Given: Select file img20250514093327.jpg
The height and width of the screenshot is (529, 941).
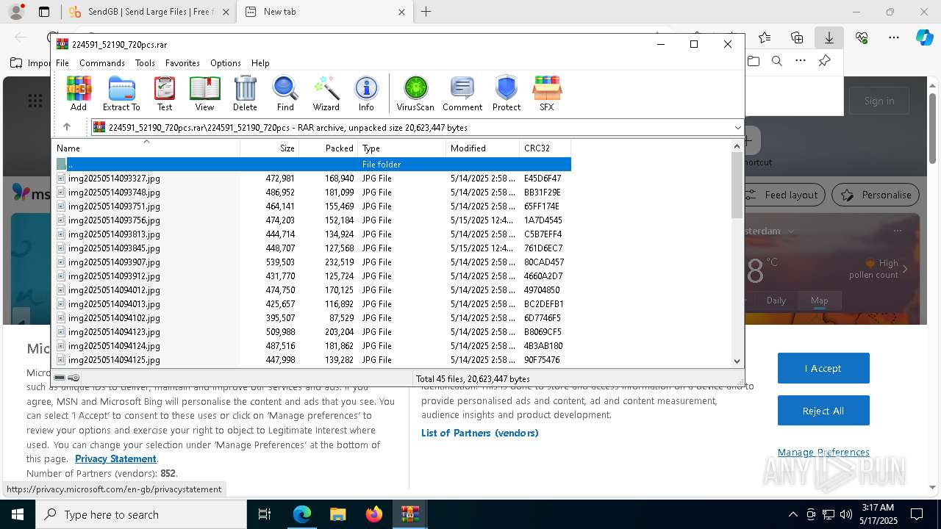Looking at the screenshot, I should (312, 179).
